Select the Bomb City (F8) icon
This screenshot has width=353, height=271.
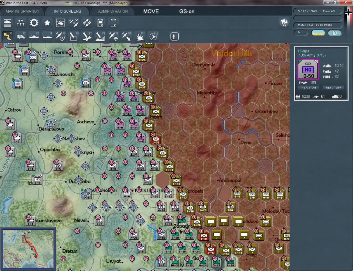[100, 36]
